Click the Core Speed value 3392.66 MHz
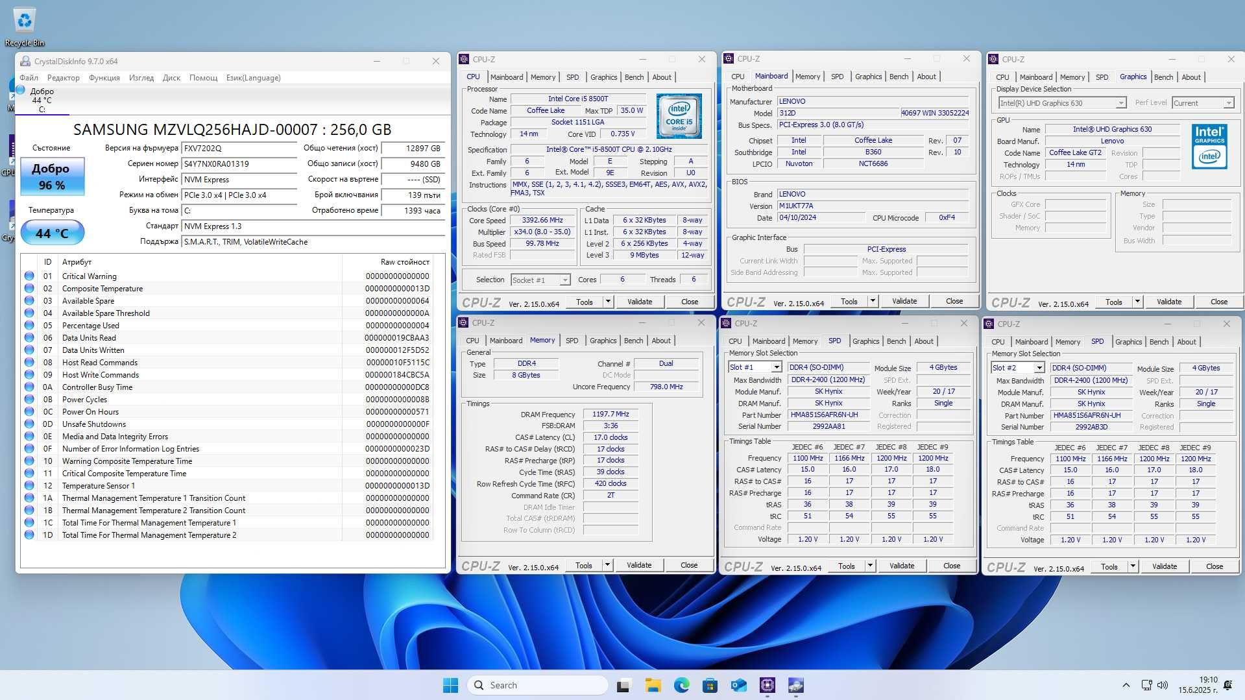This screenshot has width=1245, height=700. [542, 221]
